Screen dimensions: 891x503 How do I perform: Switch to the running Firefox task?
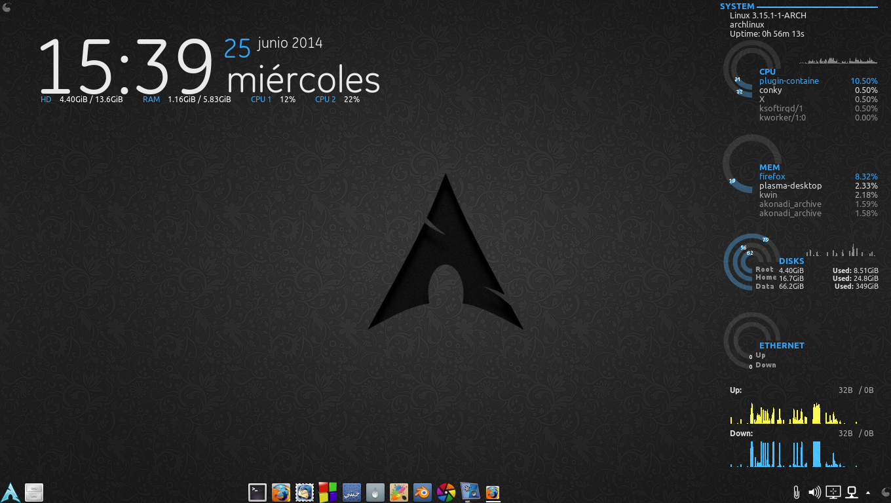(x=493, y=493)
